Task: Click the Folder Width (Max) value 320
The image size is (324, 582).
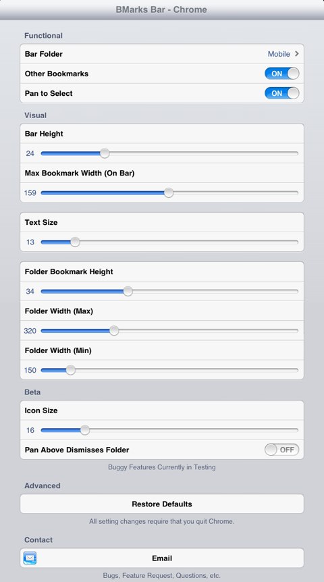Action: click(30, 331)
